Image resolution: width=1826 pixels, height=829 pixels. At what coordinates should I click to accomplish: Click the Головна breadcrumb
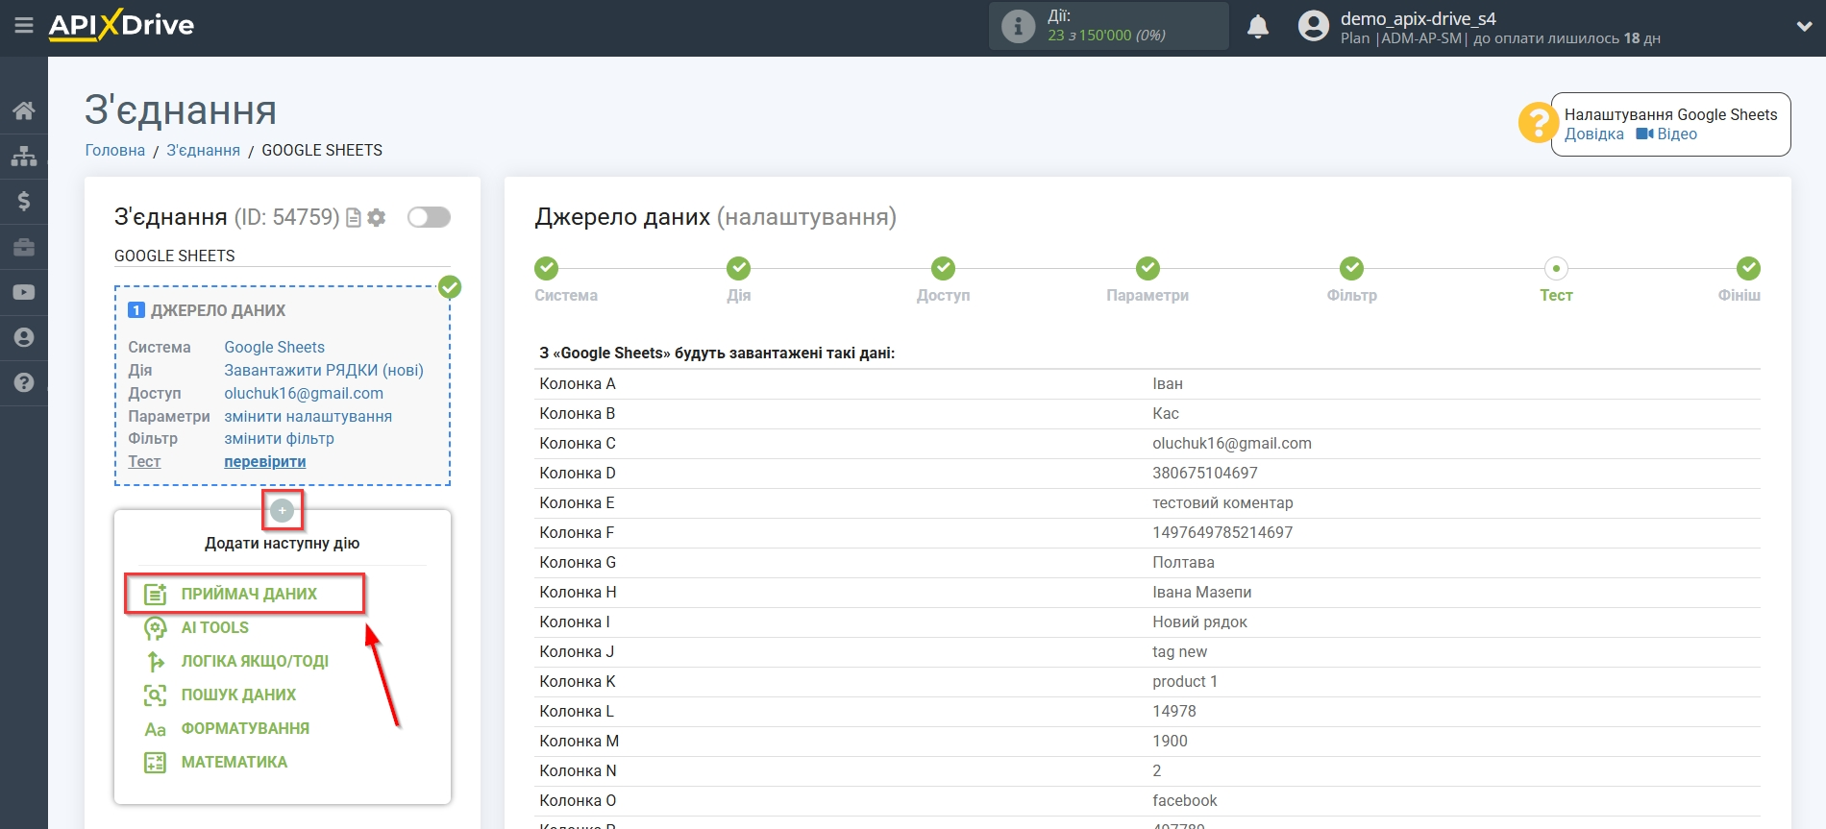coord(115,150)
